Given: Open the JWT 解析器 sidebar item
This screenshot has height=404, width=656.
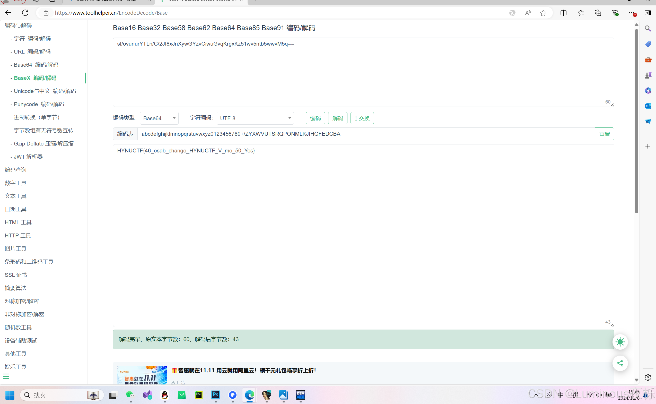Looking at the screenshot, I should tap(28, 157).
